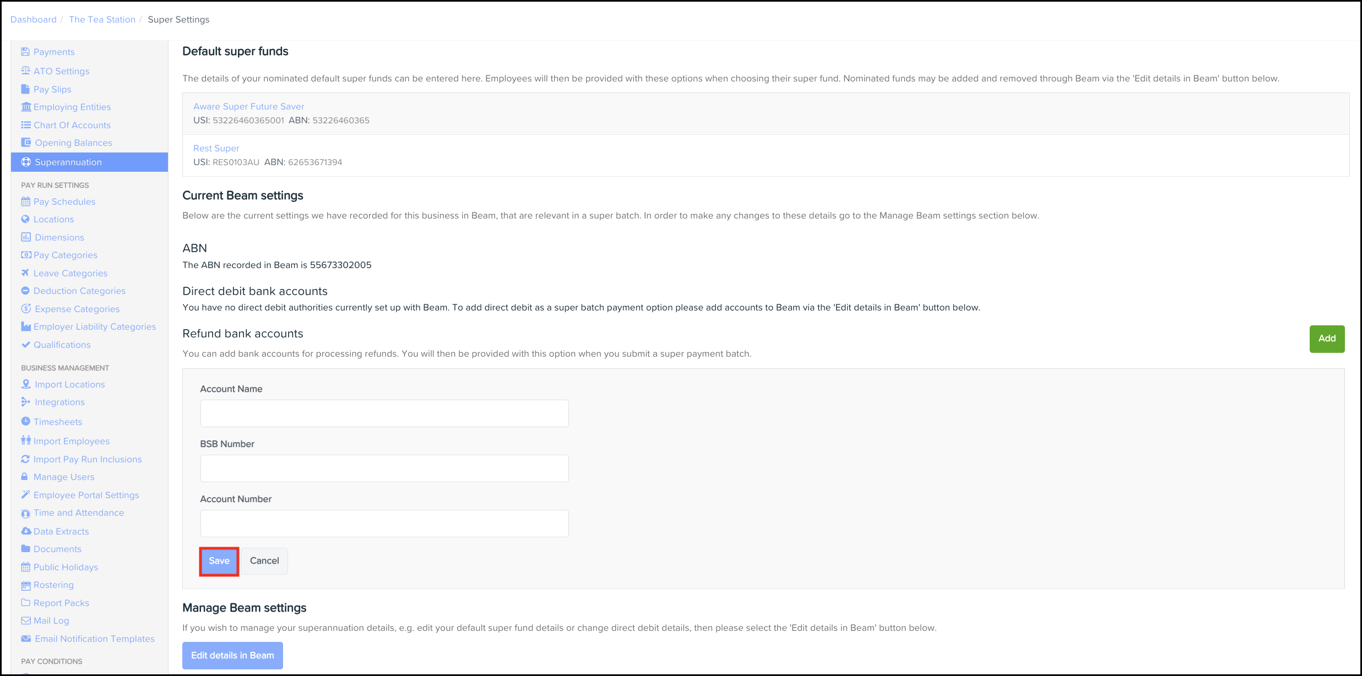Click the Timesheets clock icon
The height and width of the screenshot is (676, 1362).
pos(25,421)
